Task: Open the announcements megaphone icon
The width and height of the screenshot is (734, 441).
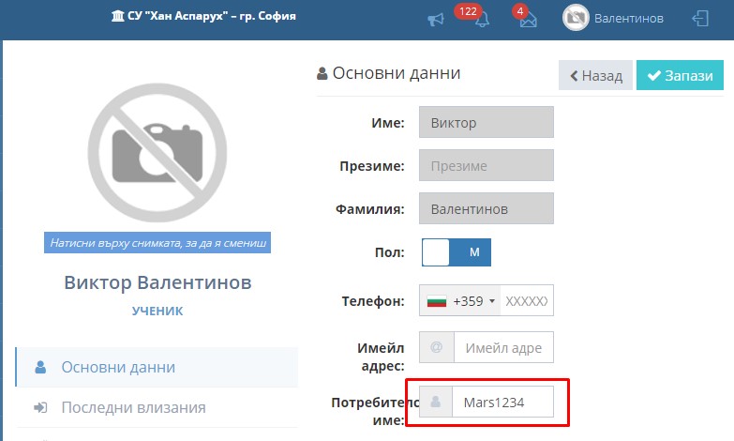Action: tap(435, 19)
